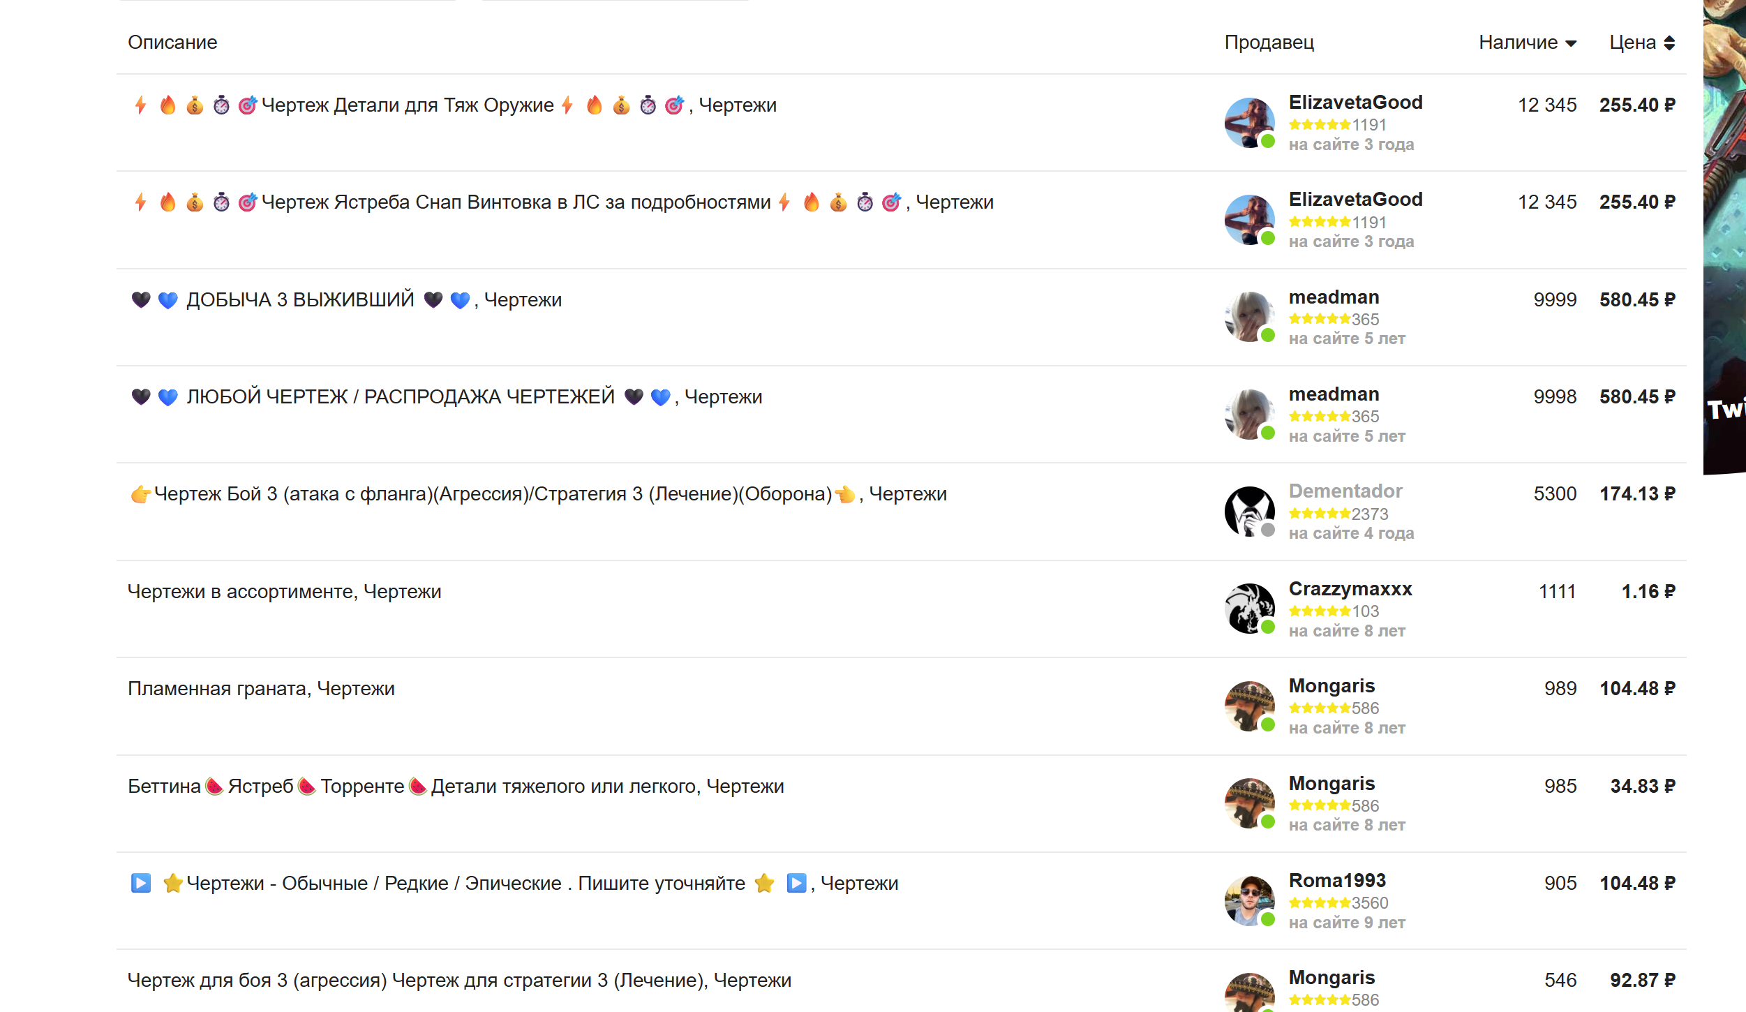Screen dimensions: 1746x1012
Task: Click the Crazzymaxxx seller name
Action: click(1350, 589)
